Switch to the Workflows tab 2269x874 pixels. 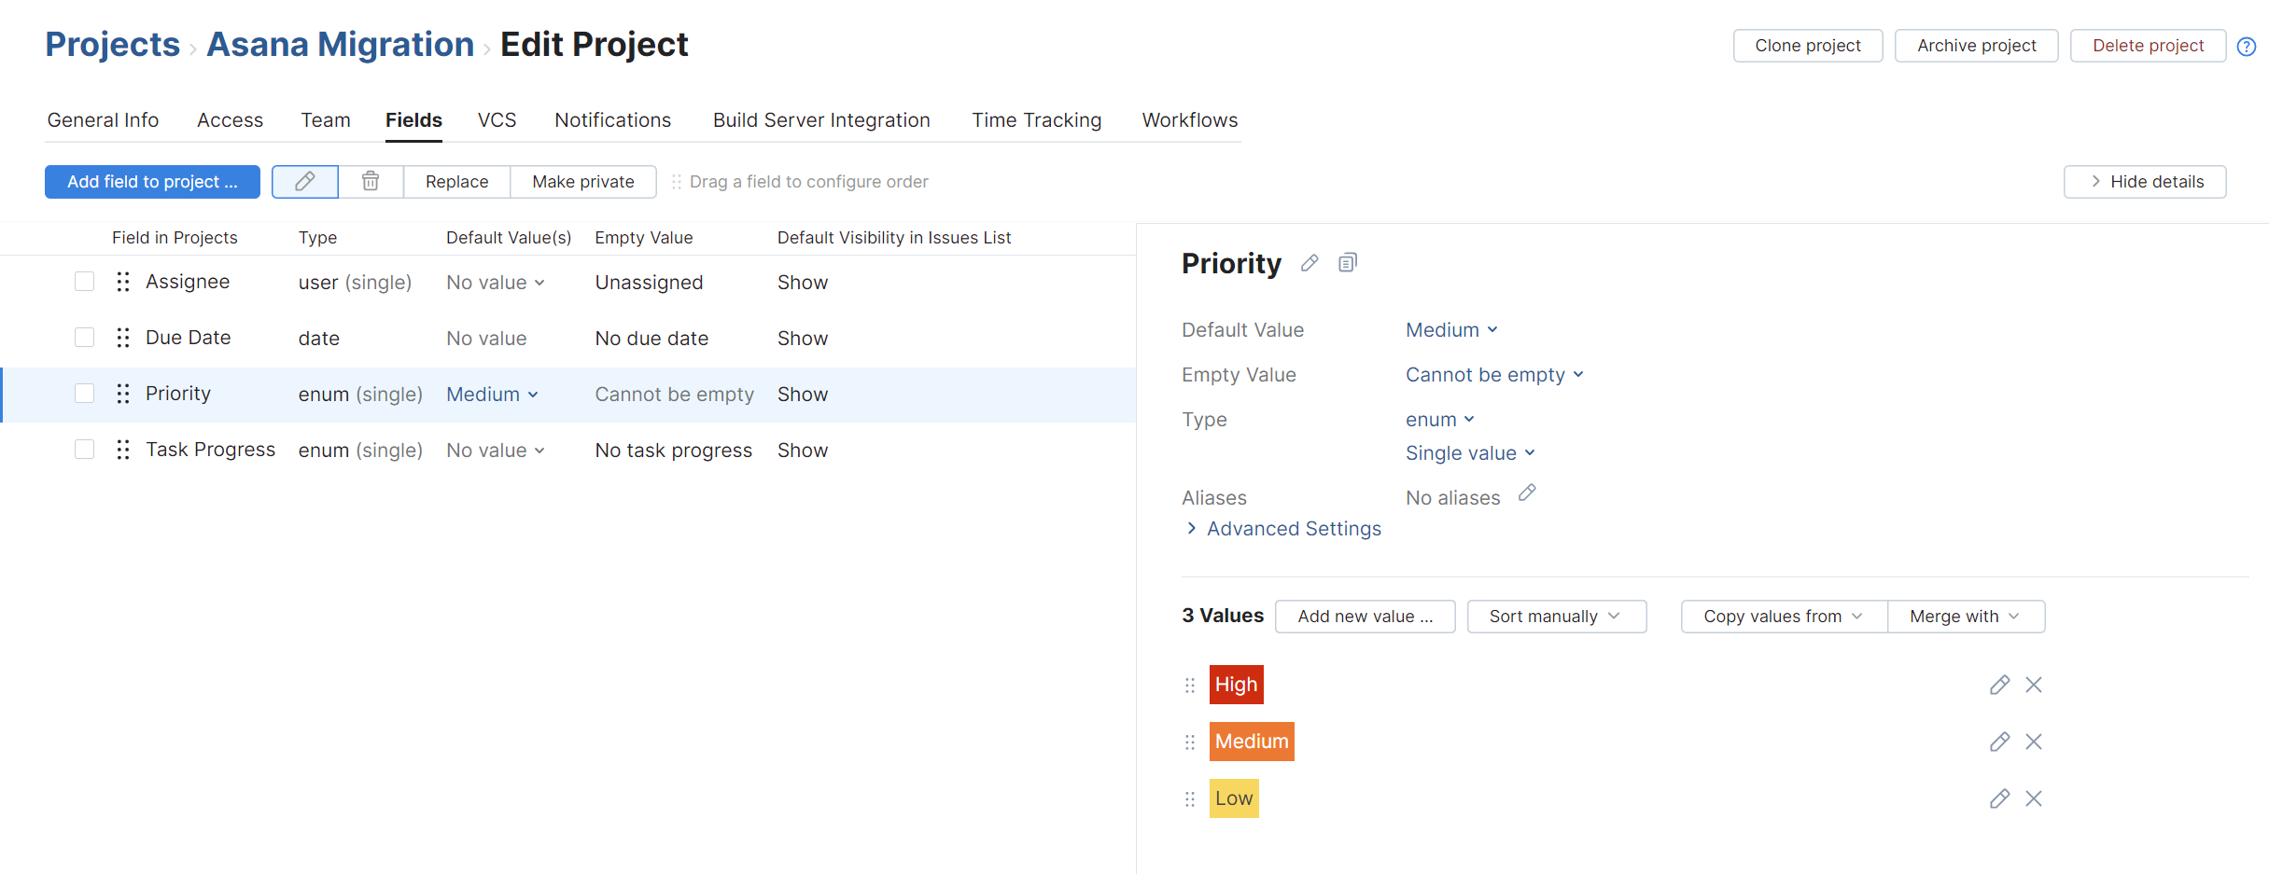pyautogui.click(x=1189, y=120)
